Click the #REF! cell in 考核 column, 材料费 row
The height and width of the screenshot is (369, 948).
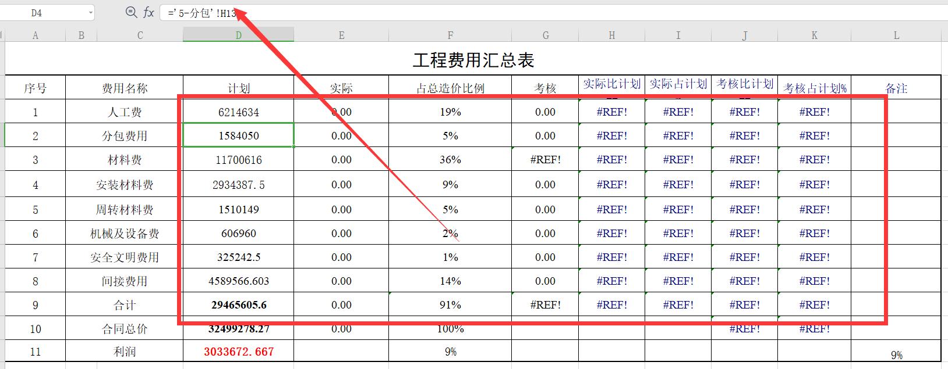(x=546, y=159)
